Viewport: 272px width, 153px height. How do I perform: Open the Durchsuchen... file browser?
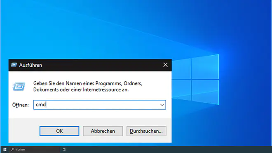(146, 131)
